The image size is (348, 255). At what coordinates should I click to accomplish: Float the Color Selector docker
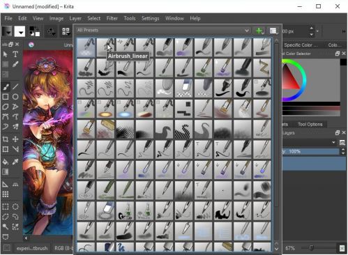(338, 54)
